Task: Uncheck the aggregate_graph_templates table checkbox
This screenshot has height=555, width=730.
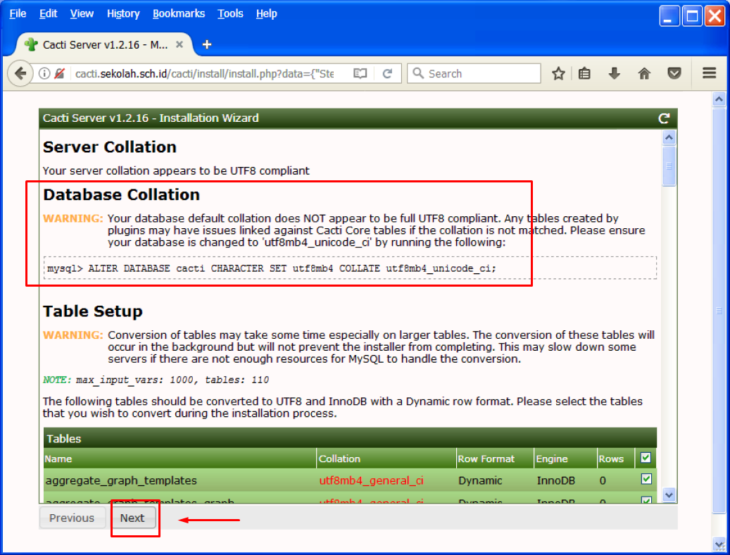Action: tap(646, 480)
